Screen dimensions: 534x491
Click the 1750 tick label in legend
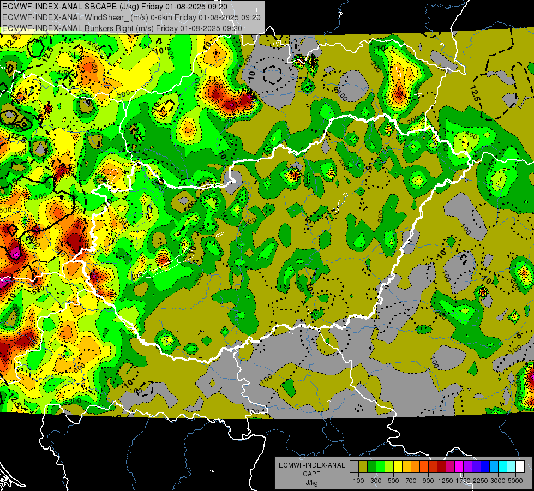(x=463, y=481)
